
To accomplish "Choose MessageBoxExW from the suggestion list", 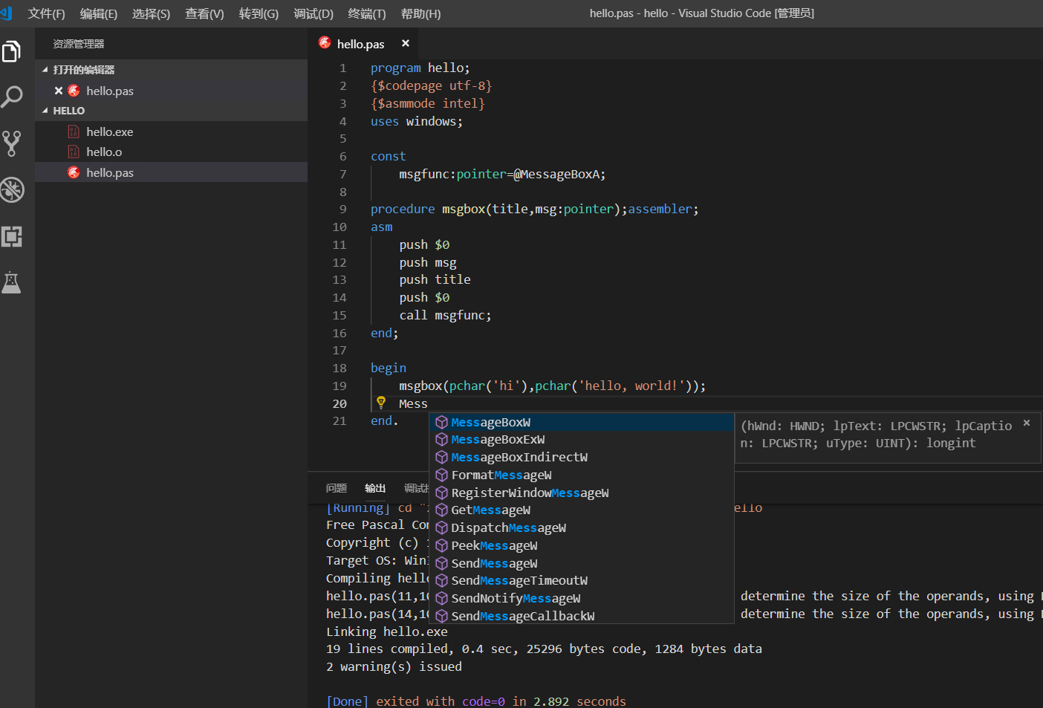I will click(x=498, y=440).
